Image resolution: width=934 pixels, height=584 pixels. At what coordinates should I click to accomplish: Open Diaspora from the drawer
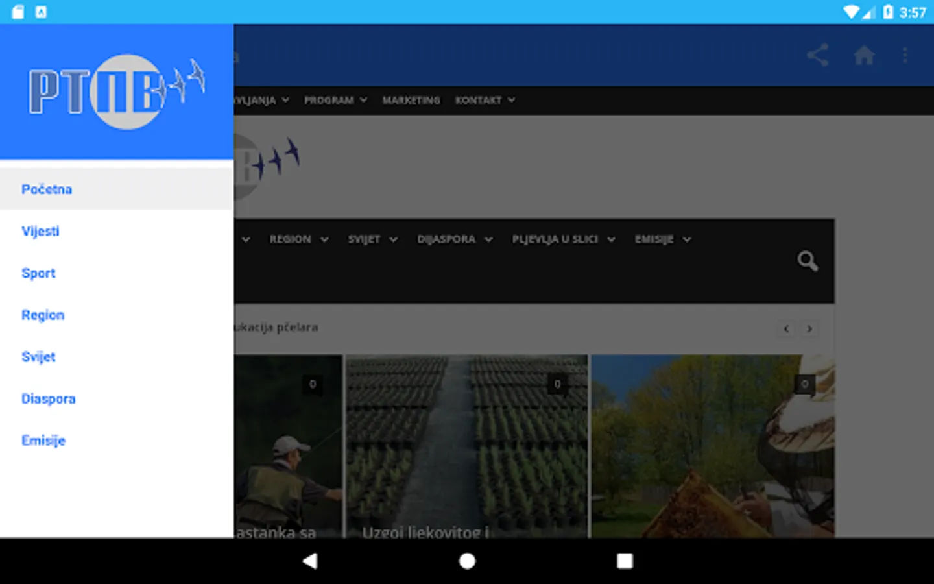point(117,398)
